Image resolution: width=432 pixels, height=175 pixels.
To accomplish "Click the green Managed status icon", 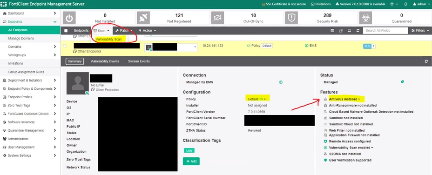I will [402, 82].
